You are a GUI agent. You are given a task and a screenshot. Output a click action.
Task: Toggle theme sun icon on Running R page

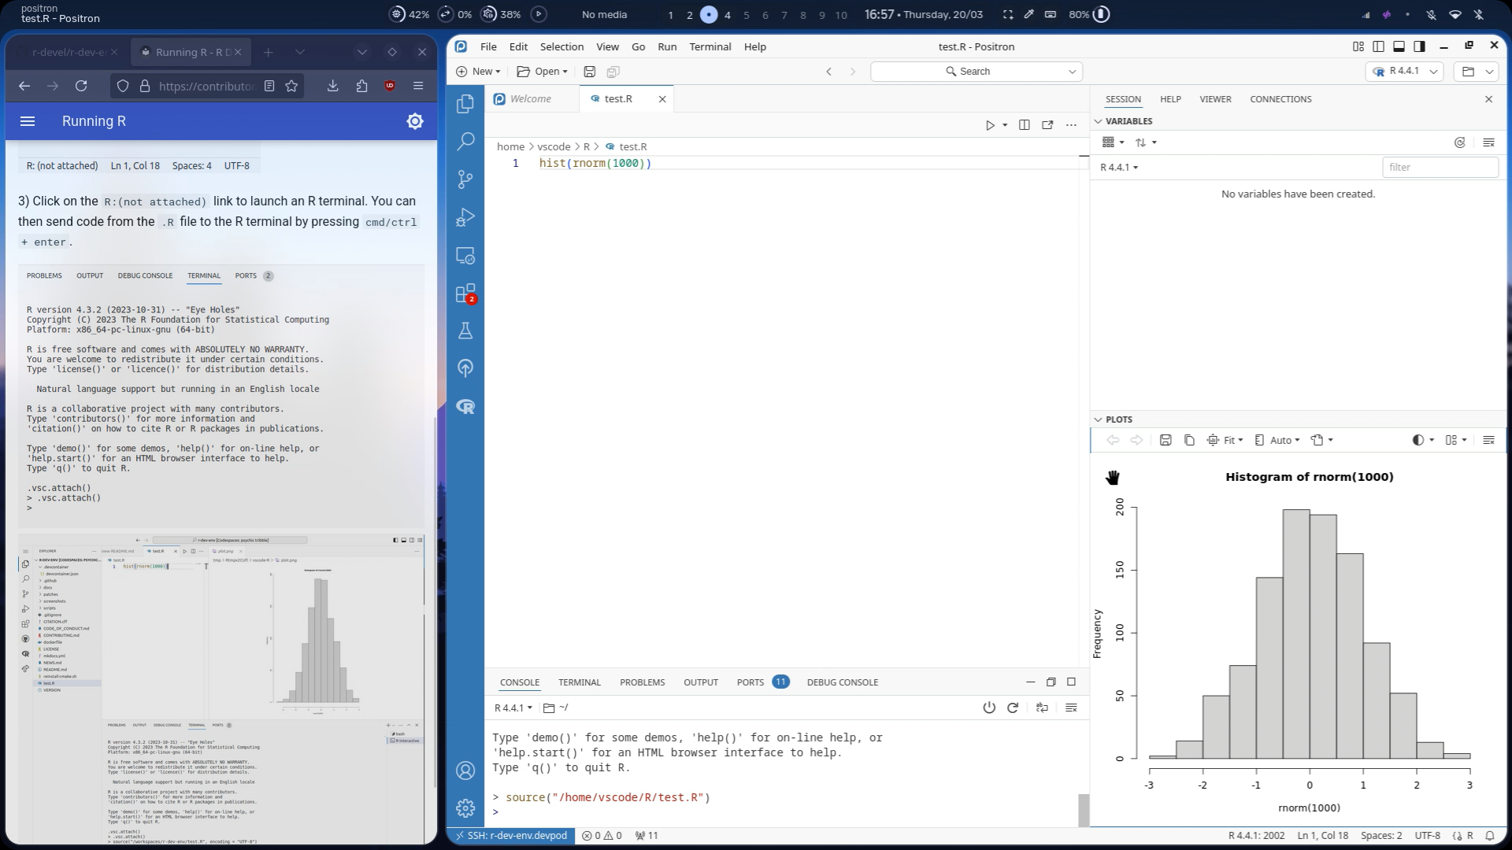[415, 121]
